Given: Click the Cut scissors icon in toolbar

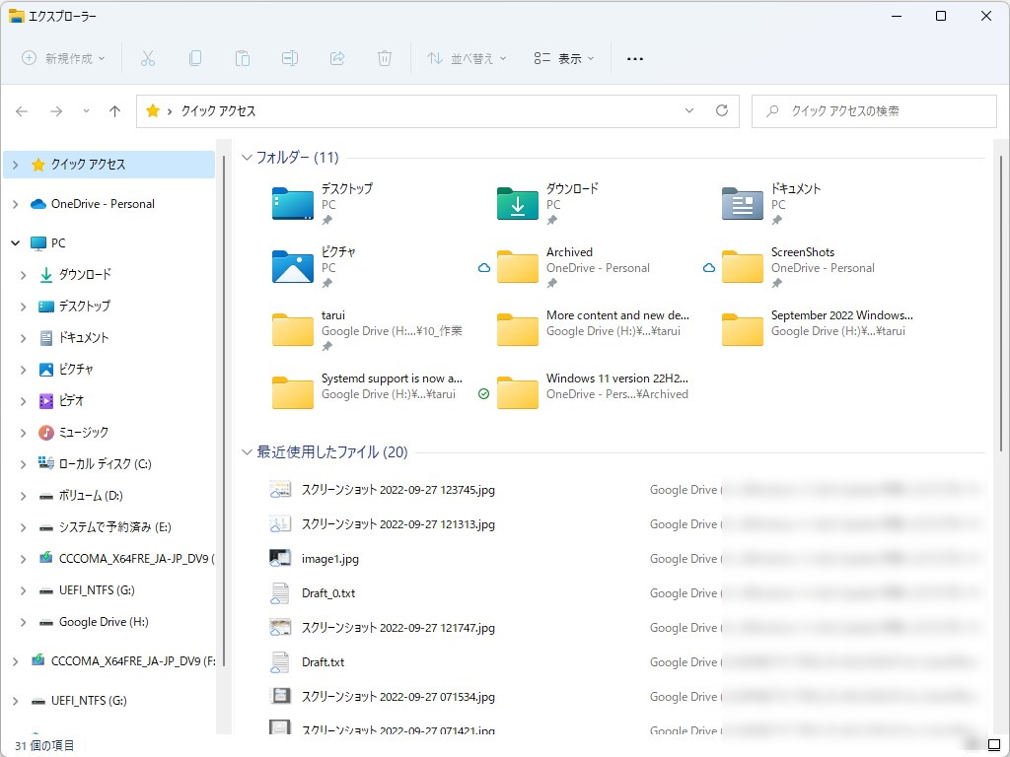Looking at the screenshot, I should pos(148,58).
